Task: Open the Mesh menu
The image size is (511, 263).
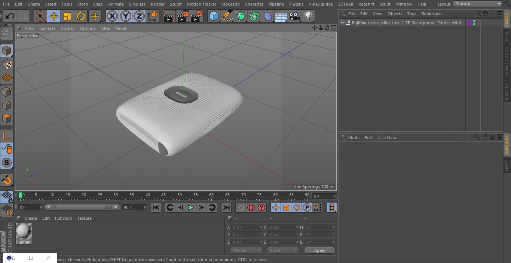Action: (x=83, y=4)
